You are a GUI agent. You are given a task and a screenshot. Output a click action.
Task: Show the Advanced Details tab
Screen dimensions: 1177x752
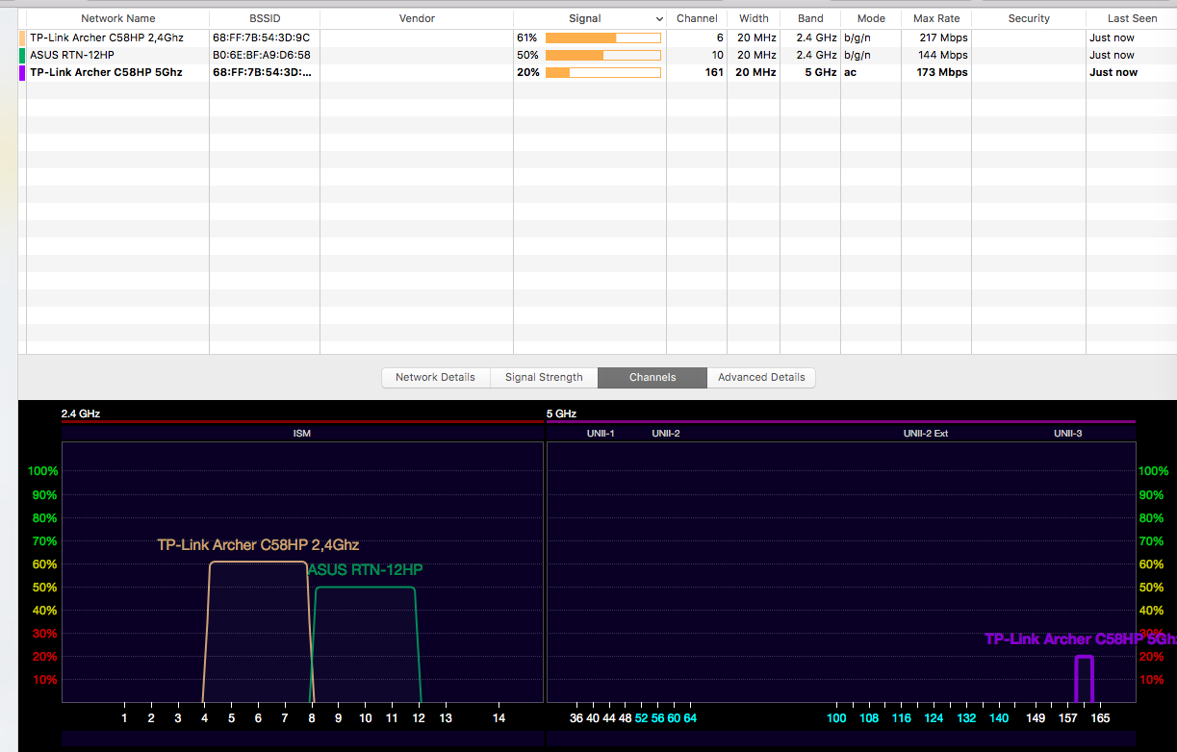point(761,378)
